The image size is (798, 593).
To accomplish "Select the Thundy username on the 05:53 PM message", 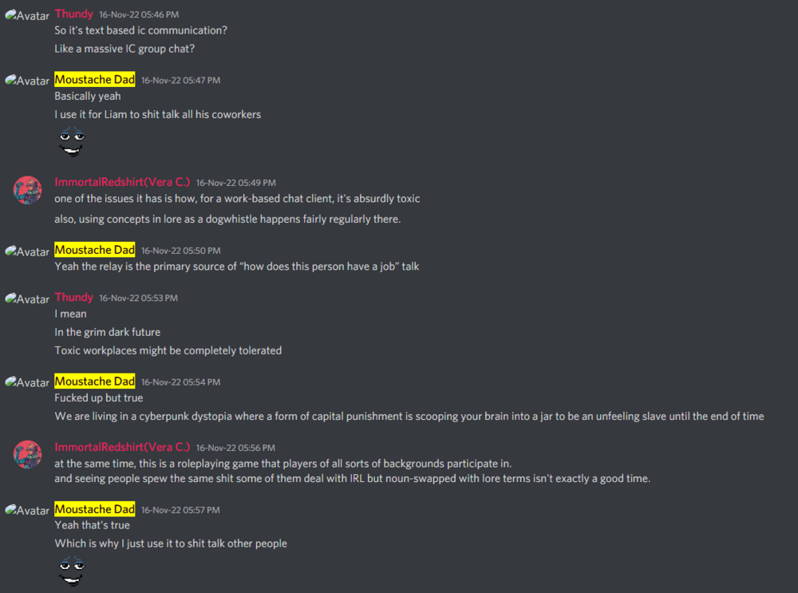I will [x=73, y=297].
